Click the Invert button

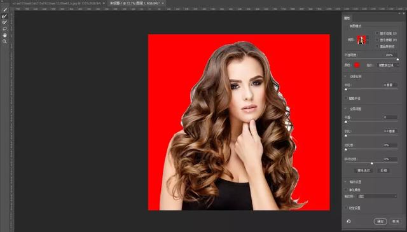pos(383,170)
